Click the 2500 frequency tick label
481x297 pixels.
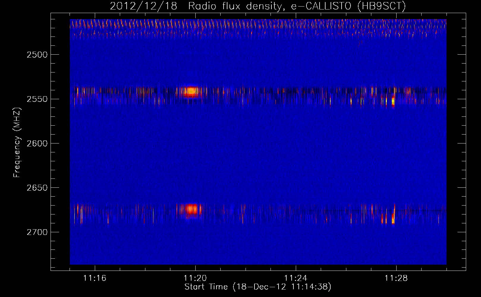[37, 55]
